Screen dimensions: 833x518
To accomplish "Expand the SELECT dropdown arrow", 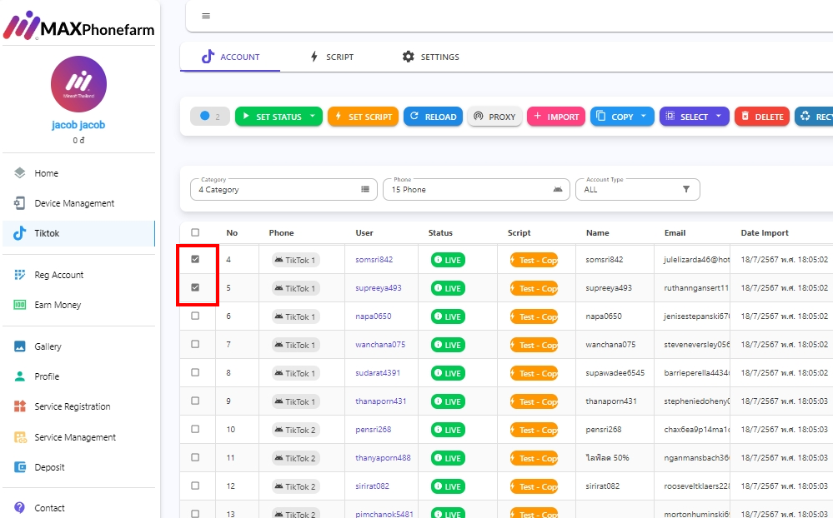I will (x=719, y=117).
